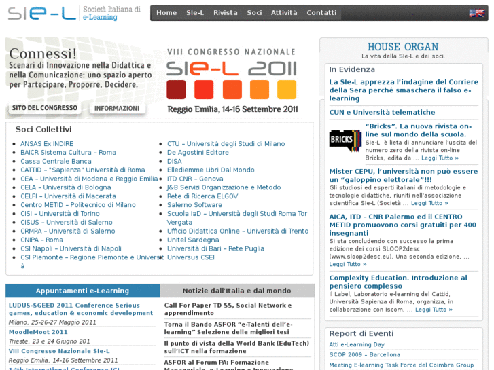Open the SIe-L menu item
The width and height of the screenshot is (494, 370).
point(195,13)
